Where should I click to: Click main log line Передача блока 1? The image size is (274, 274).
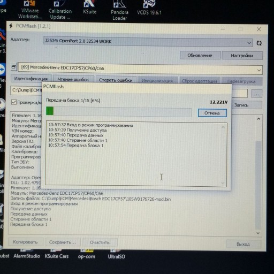pos(29,224)
